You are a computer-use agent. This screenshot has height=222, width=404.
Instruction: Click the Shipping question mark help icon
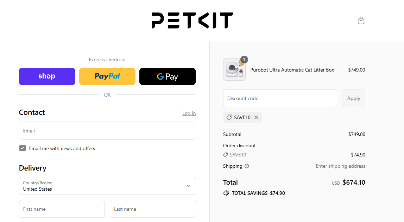pos(246,166)
